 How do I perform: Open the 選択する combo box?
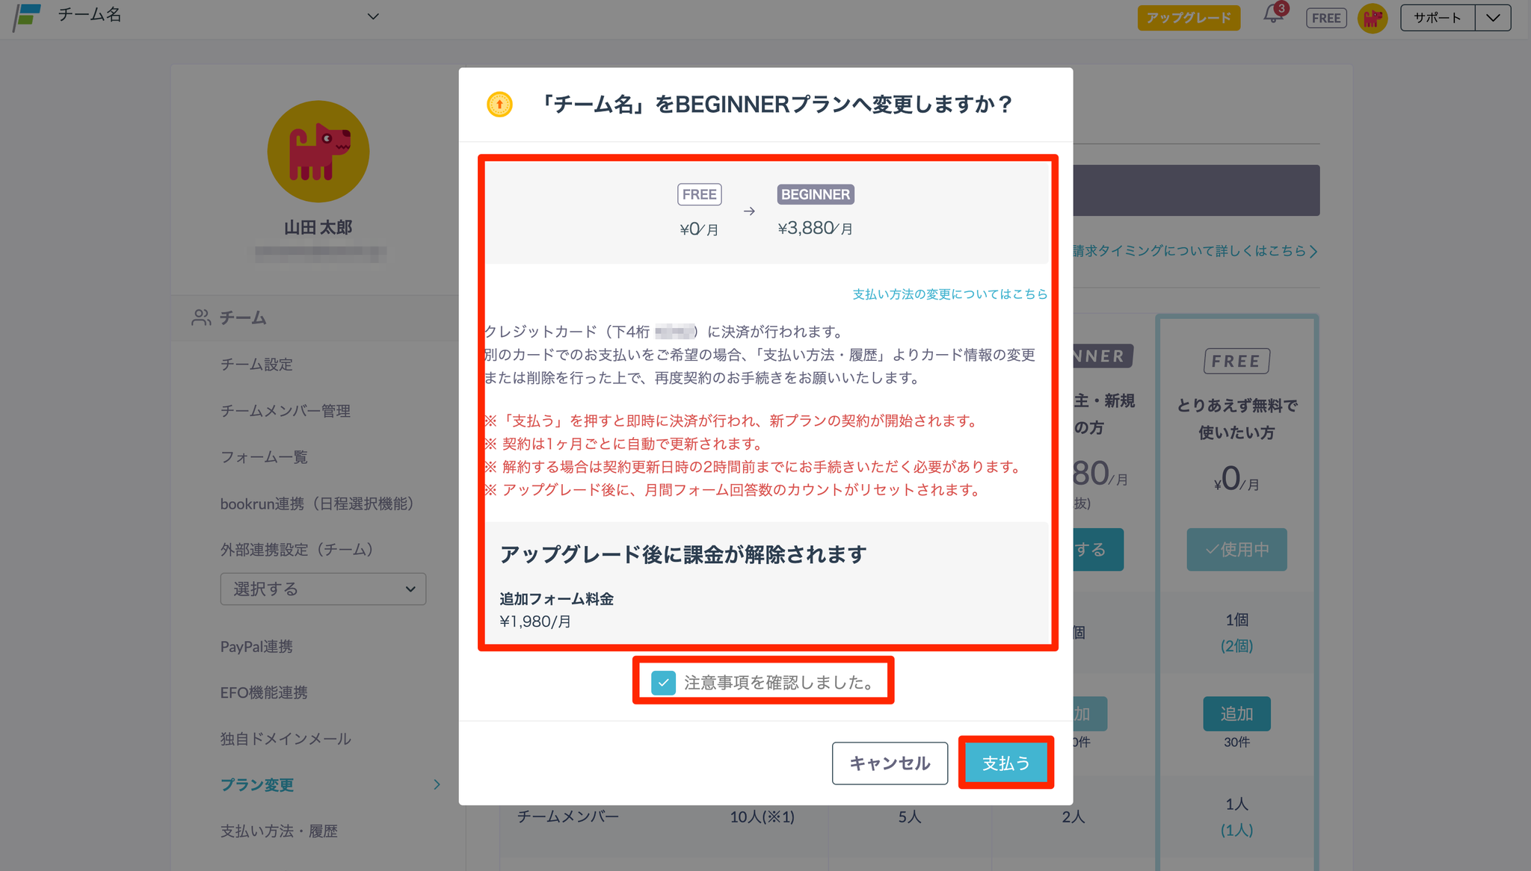(x=323, y=589)
